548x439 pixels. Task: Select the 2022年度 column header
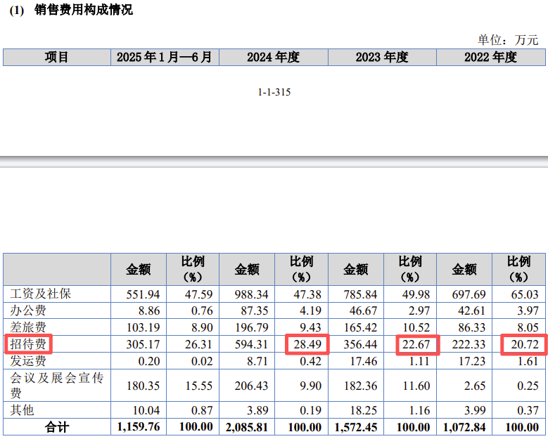pyautogui.click(x=490, y=58)
